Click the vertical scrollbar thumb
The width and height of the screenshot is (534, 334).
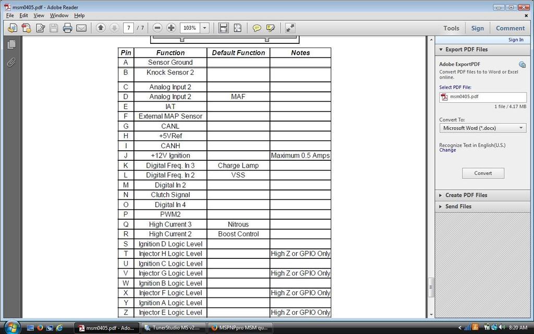point(431,288)
